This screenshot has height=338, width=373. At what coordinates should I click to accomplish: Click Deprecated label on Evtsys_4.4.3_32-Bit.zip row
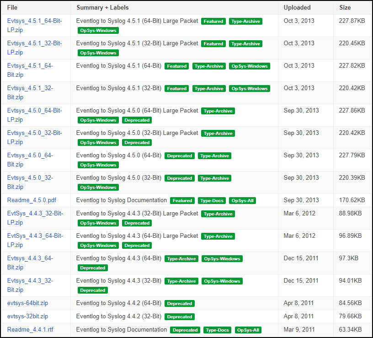coord(93,290)
